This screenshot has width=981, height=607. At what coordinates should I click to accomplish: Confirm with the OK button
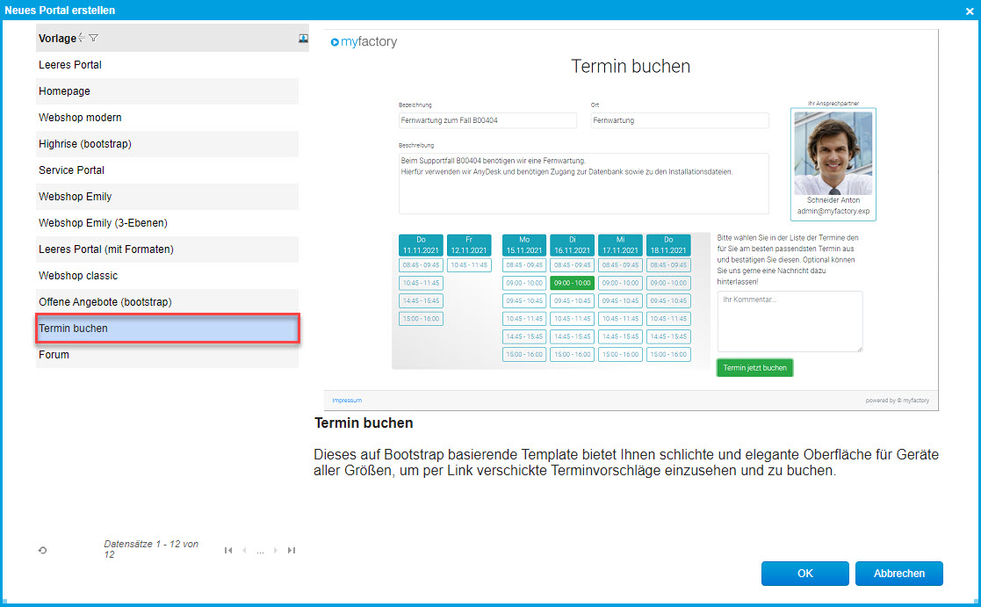click(x=804, y=573)
